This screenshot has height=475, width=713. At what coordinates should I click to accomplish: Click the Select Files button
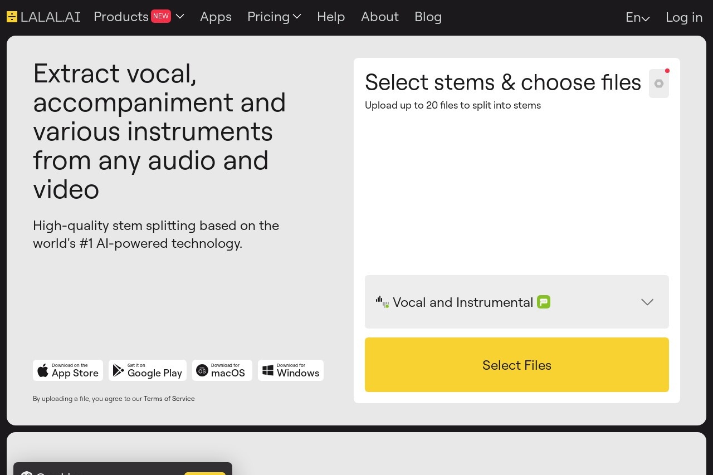pos(516,365)
